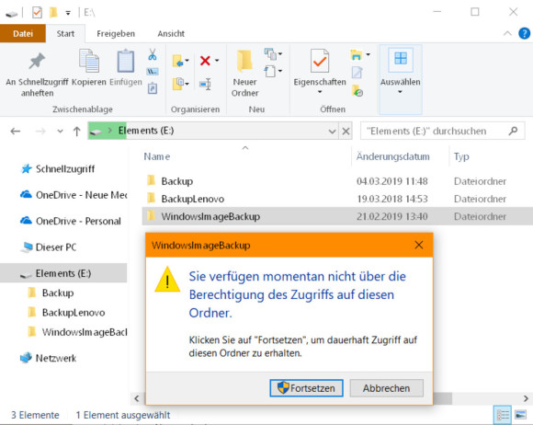Sort by the Änderungsdatum column header

coord(392,156)
